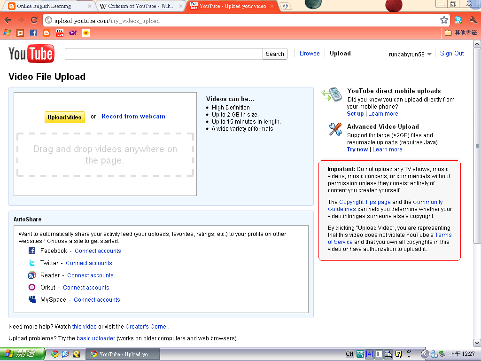Viewport: 481px width, 361px height.
Task: Click the Twitter icon in AutoShare
Action: pos(32,263)
